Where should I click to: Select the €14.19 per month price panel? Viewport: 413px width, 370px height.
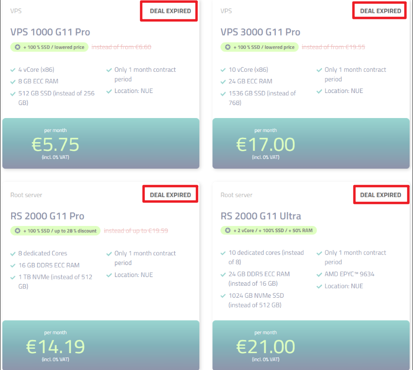pos(101,345)
